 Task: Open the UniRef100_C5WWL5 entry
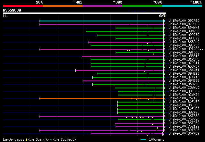(184, 88)
